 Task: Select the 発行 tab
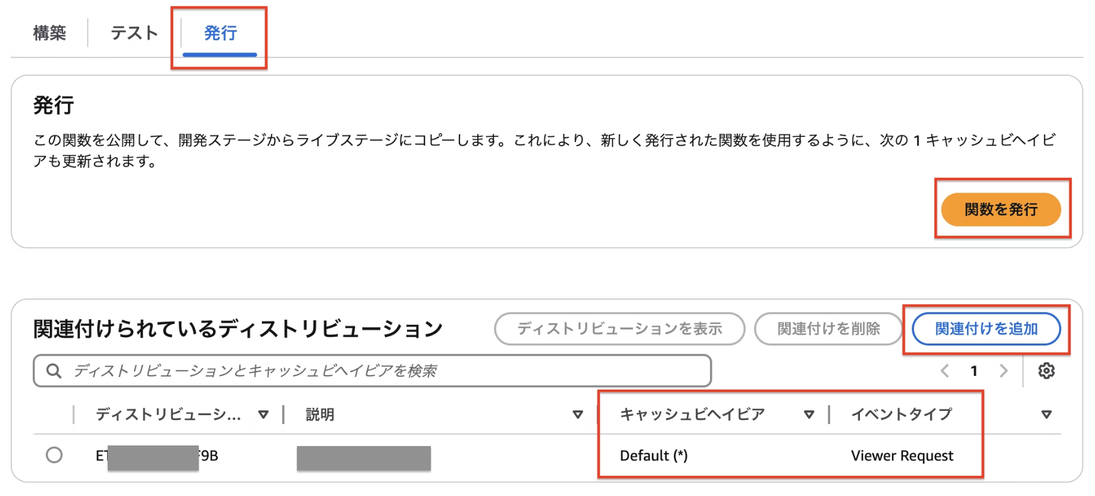221,34
